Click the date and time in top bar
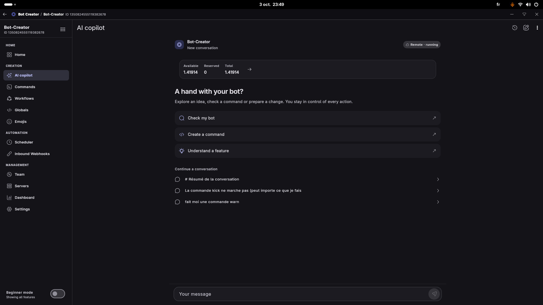 [x=271, y=5]
